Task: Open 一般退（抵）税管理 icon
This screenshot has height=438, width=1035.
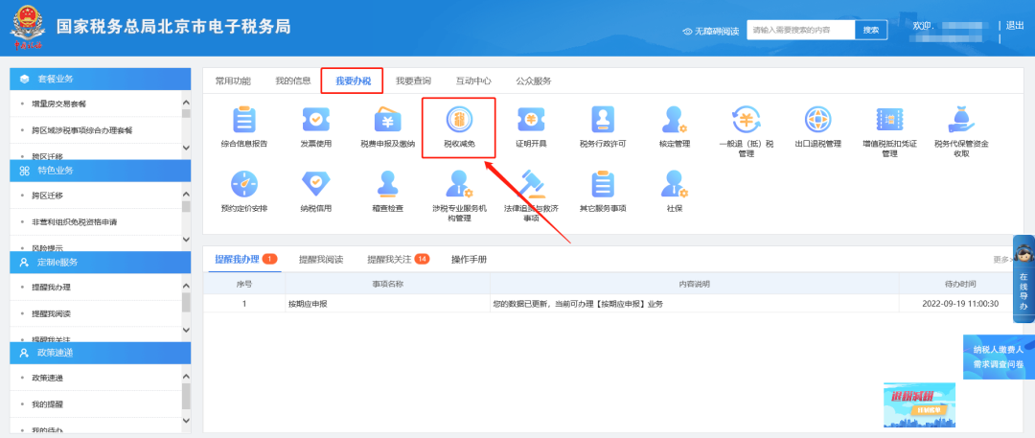Action: pos(746,120)
